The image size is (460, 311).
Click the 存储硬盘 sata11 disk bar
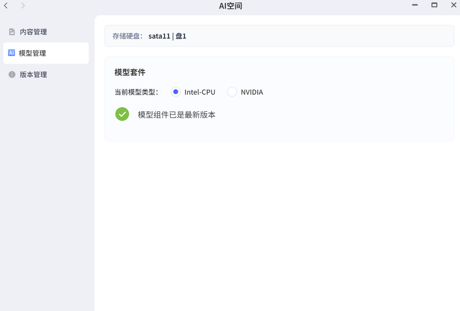tap(279, 36)
